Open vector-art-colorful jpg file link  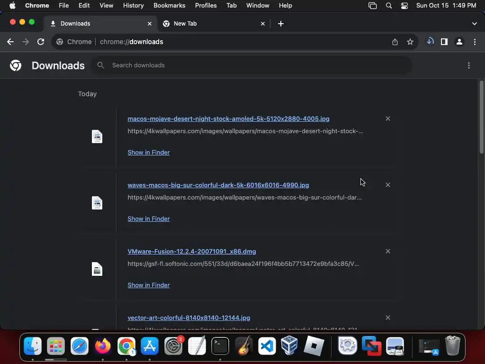[x=189, y=318]
